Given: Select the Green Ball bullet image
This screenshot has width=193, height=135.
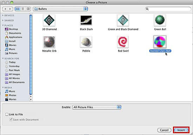Looking at the screenshot, I should coord(160,20).
